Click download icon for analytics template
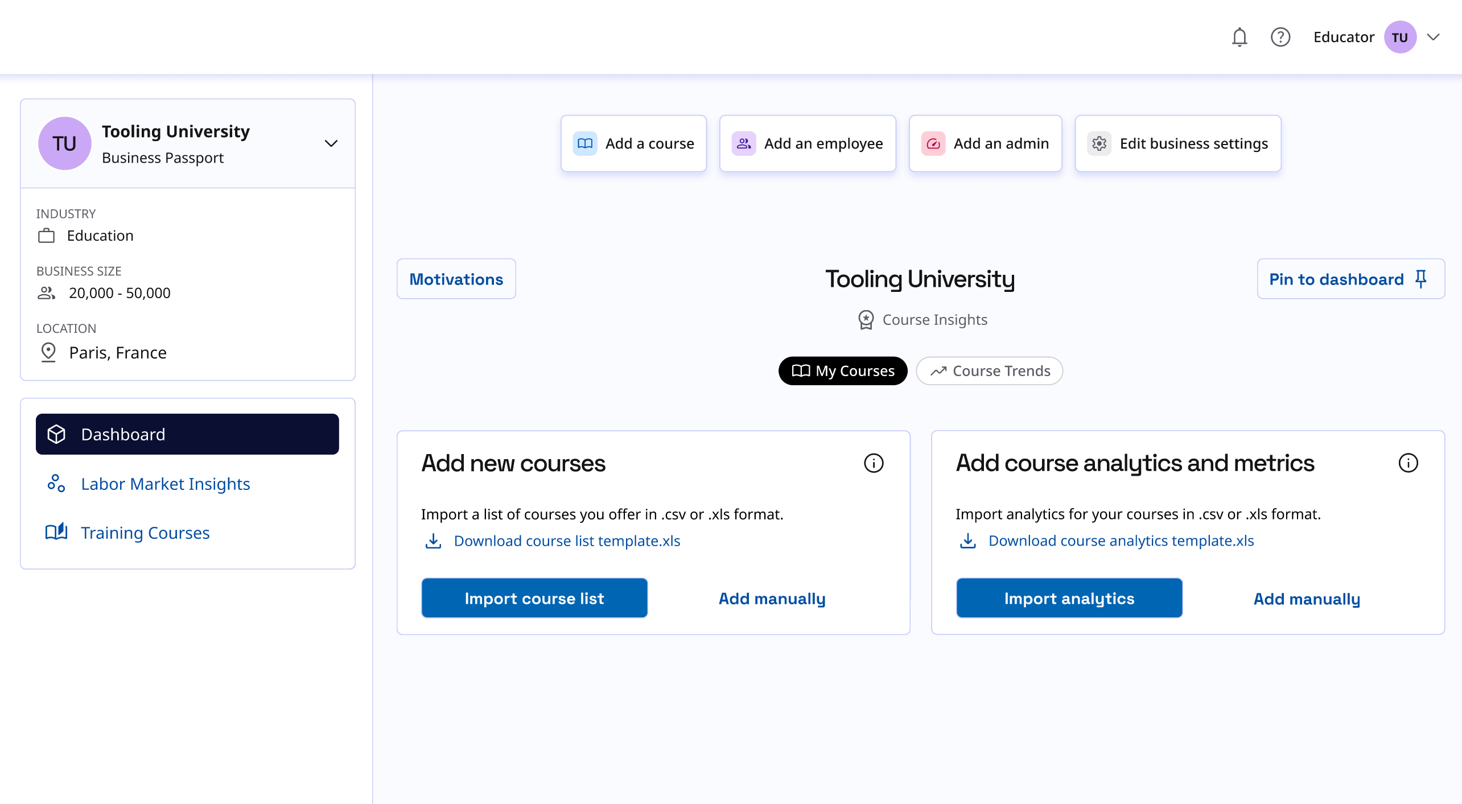 coord(967,541)
